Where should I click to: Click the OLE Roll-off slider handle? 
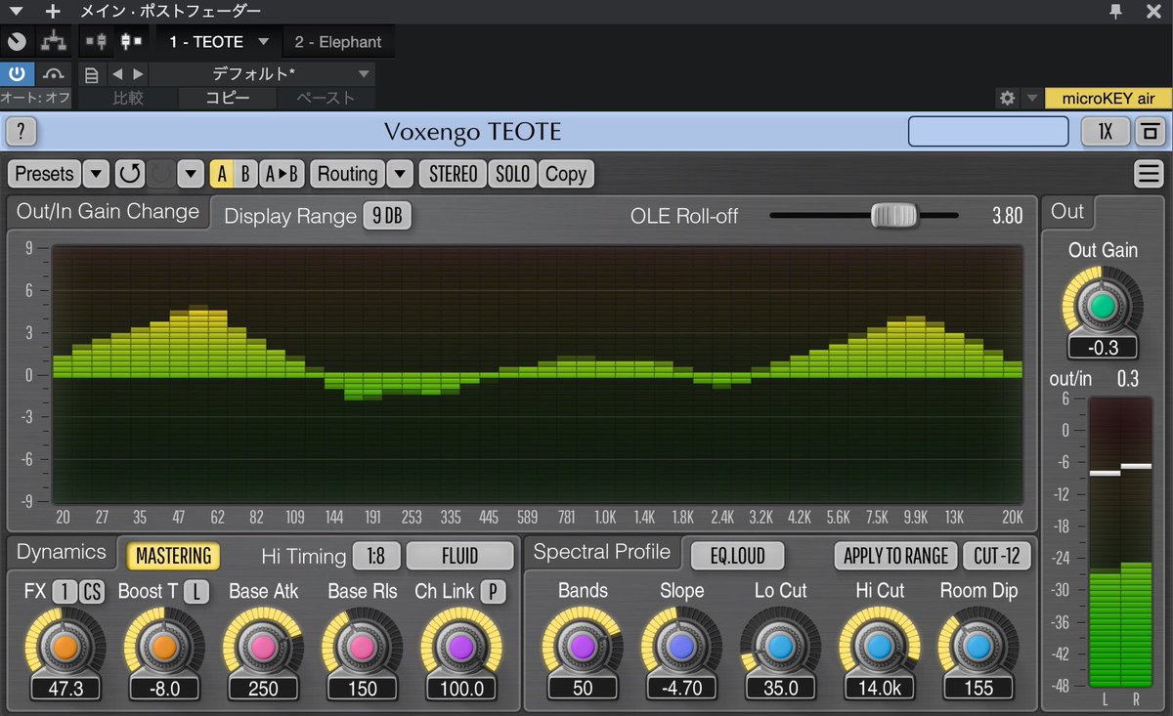click(x=894, y=215)
